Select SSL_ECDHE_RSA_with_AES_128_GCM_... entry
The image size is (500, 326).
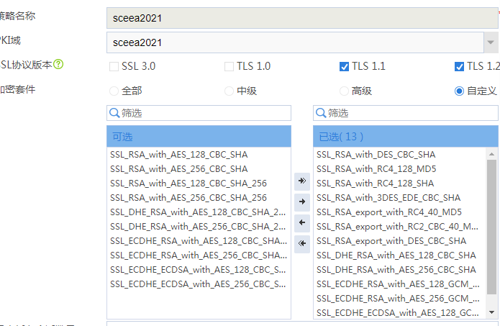[x=399, y=284]
